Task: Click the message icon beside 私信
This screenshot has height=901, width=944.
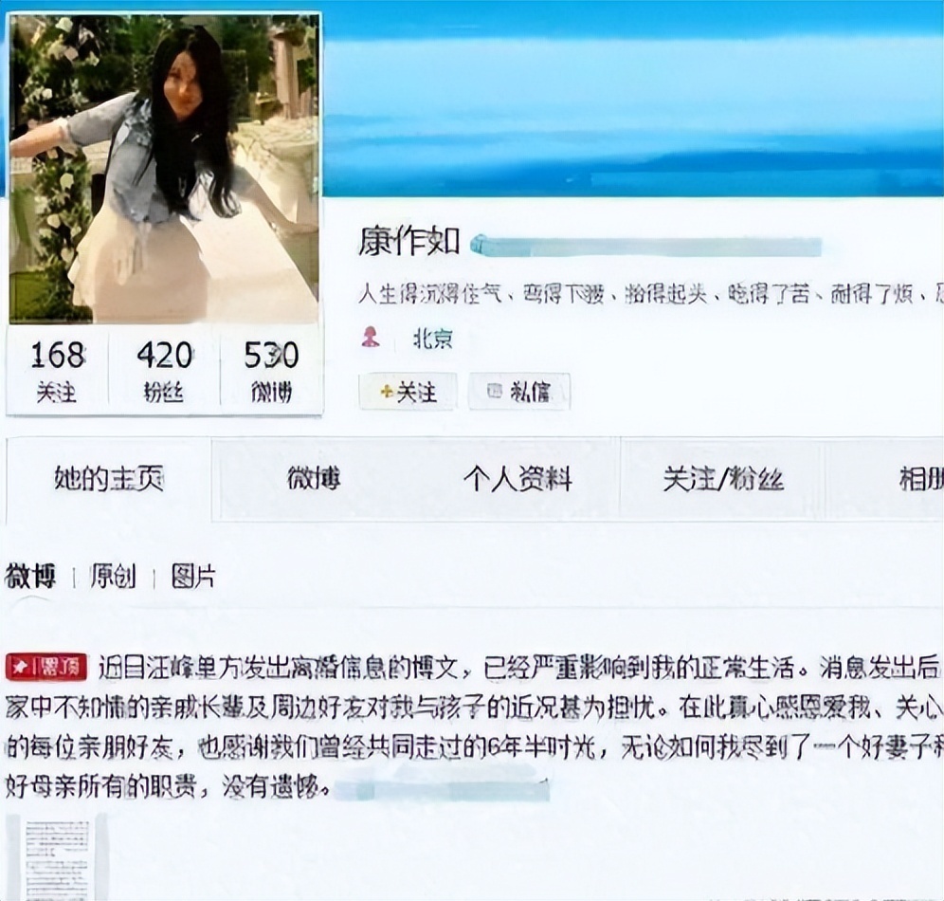Action: (495, 392)
